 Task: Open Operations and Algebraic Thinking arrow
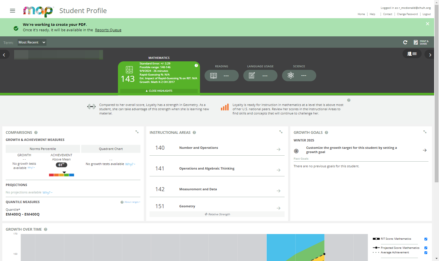[279, 170]
